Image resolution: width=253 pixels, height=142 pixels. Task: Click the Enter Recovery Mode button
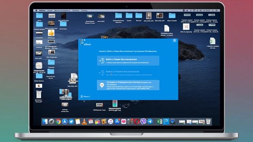click(128, 61)
